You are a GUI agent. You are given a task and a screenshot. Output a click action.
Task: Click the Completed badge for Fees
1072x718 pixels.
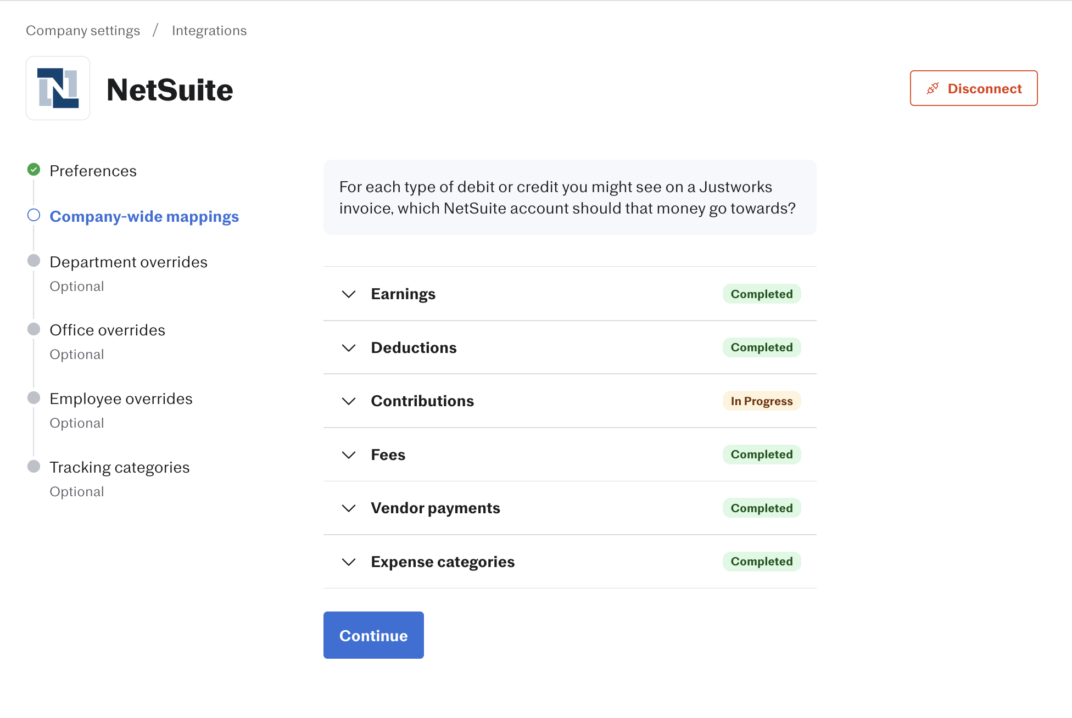coord(762,455)
